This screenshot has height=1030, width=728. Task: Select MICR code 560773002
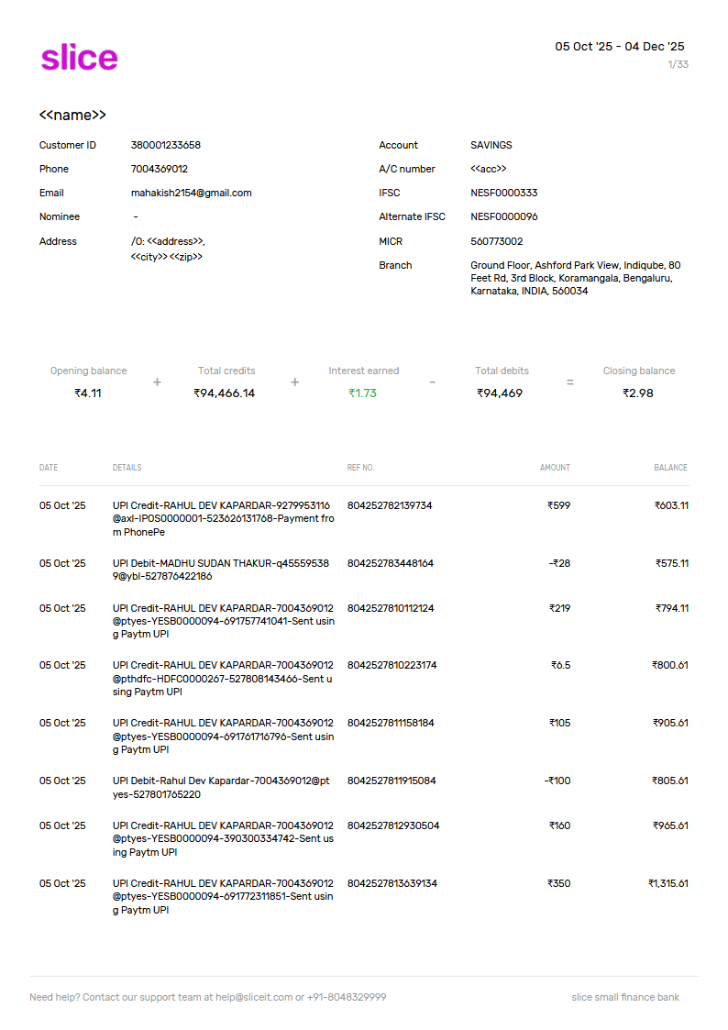point(496,242)
